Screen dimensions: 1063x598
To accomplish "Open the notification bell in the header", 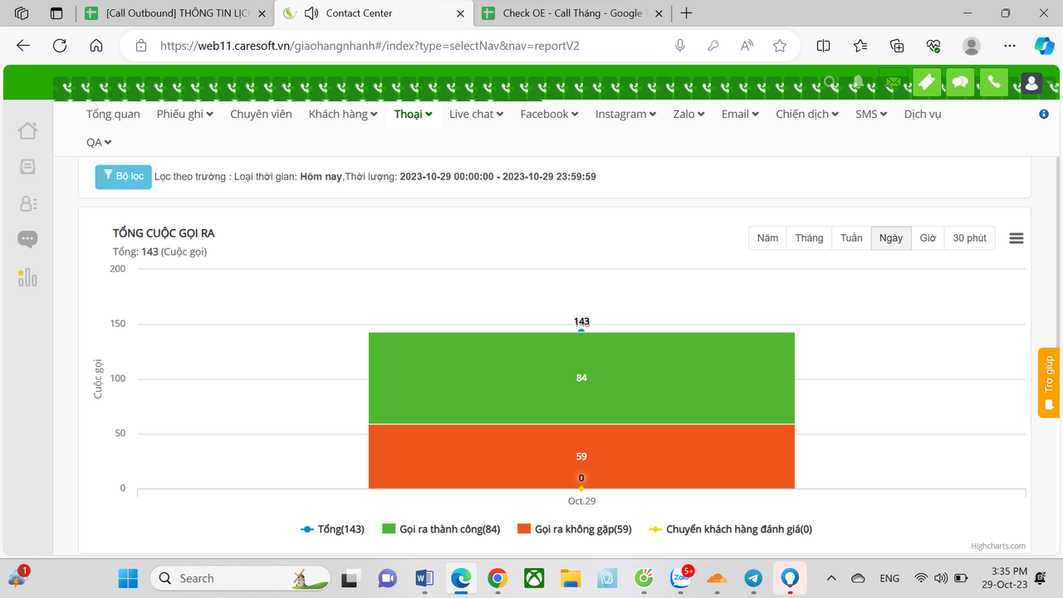I will coord(858,82).
